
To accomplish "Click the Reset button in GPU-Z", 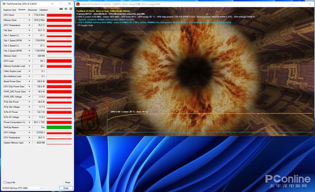I will pos(67,182).
